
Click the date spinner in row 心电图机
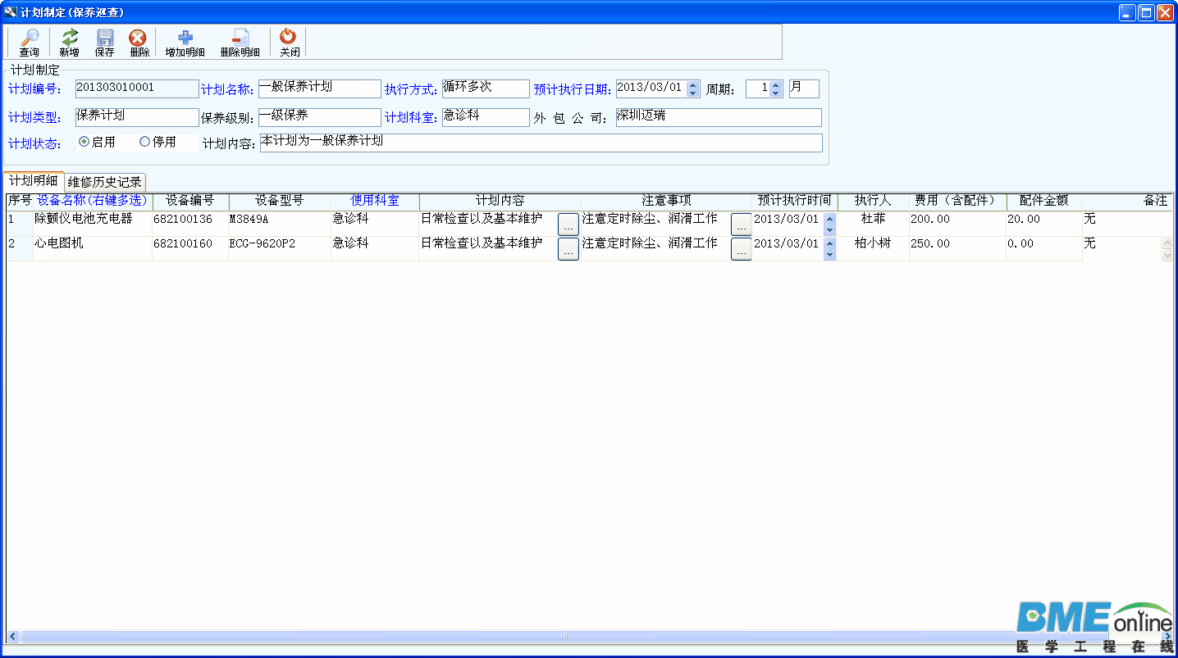coord(829,249)
